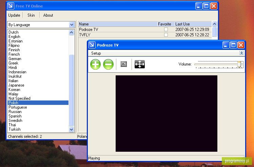The width and height of the screenshot is (254, 167).
Task: Click the black video playback area
Action: (167, 113)
